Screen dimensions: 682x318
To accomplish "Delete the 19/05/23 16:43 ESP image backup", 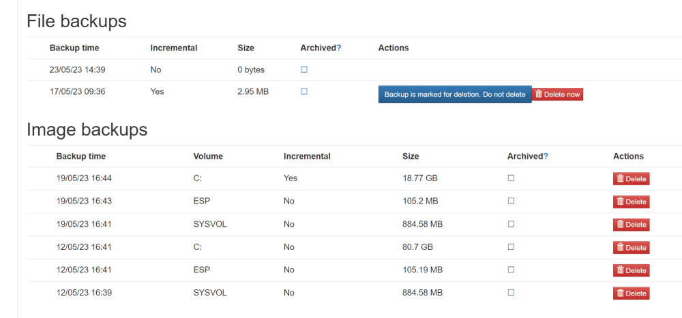I will (631, 202).
